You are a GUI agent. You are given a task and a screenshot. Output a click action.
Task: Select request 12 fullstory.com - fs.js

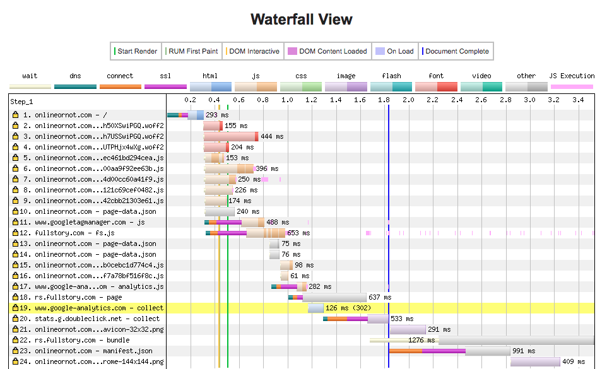coord(67,233)
